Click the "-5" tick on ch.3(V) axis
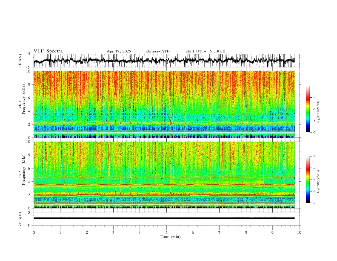 (x=29, y=226)
